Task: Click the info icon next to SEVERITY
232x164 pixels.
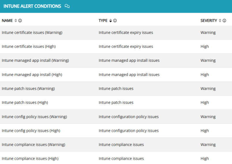Action: [x=224, y=21]
